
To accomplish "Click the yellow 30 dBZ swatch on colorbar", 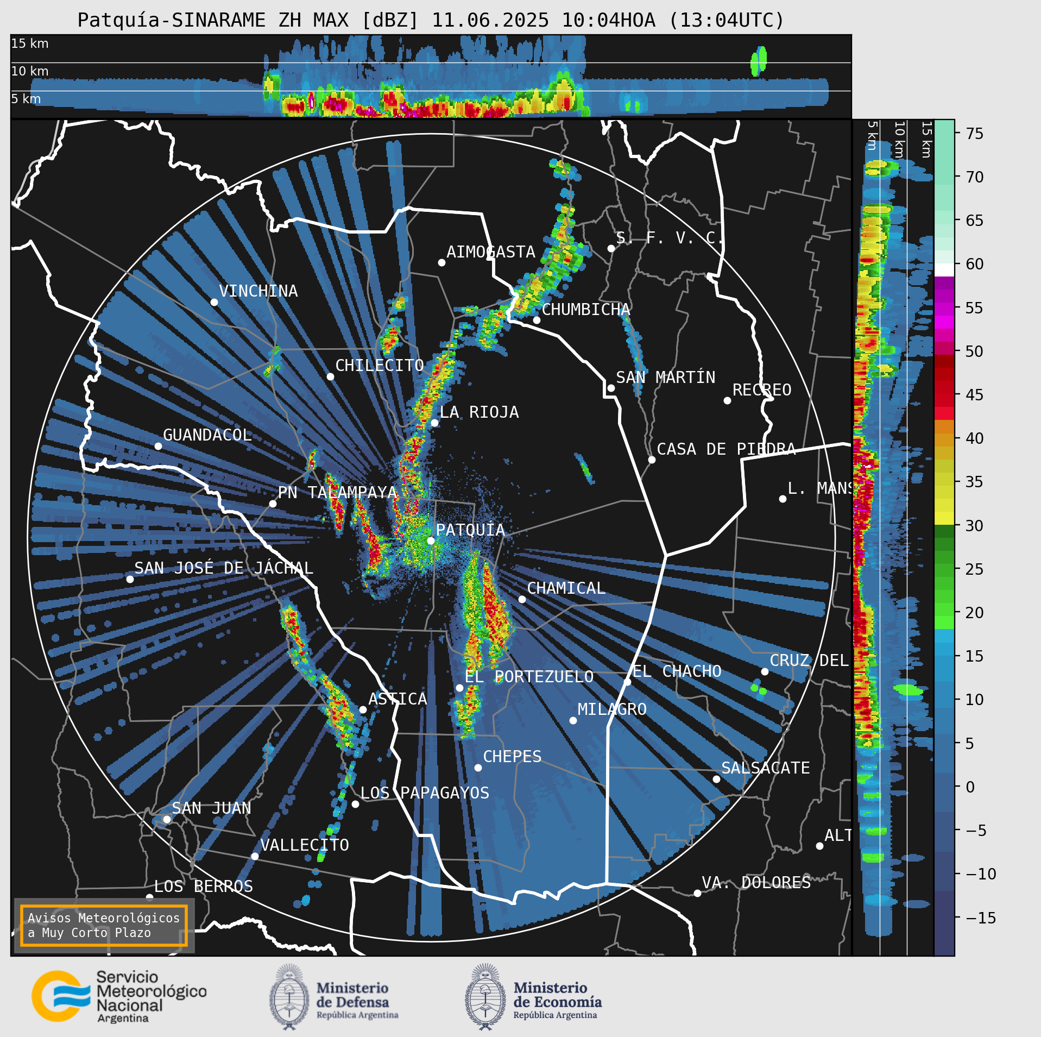I will (x=944, y=518).
